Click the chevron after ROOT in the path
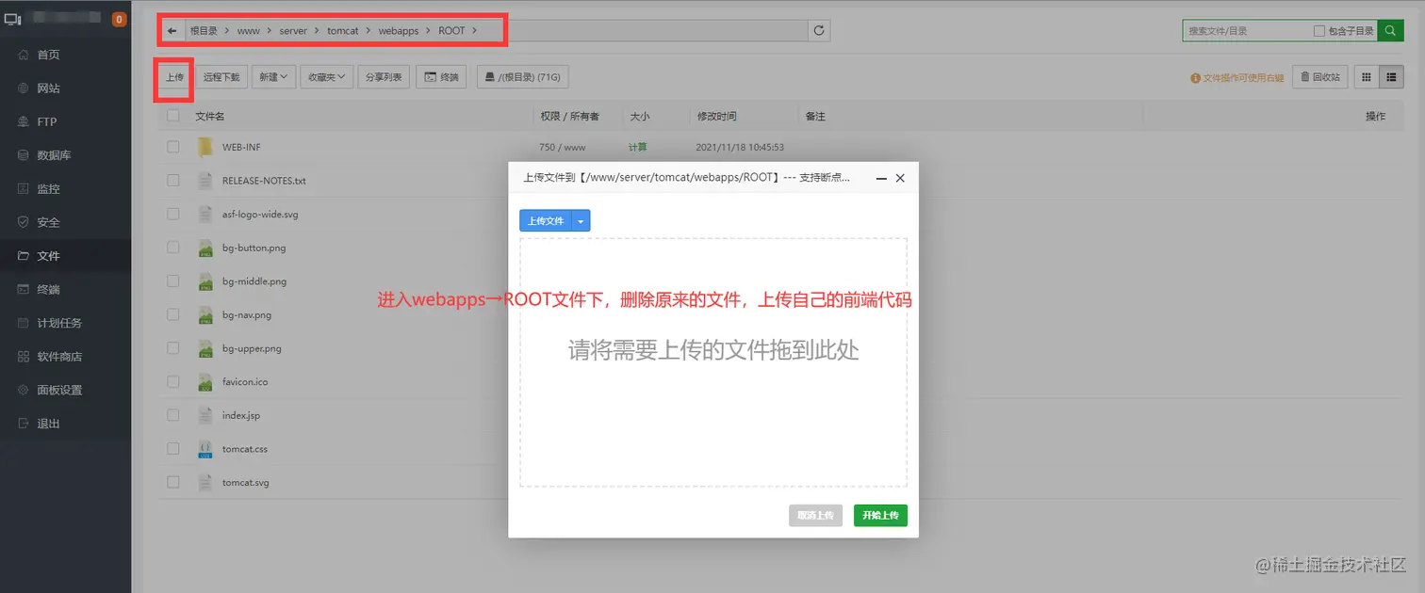Screen dimensions: 1425x593 [x=475, y=31]
